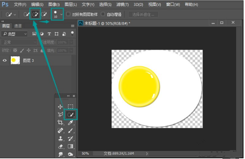This screenshot has width=245, height=159.
Task: Select the Eyedropper tool
Action: click(70, 123)
